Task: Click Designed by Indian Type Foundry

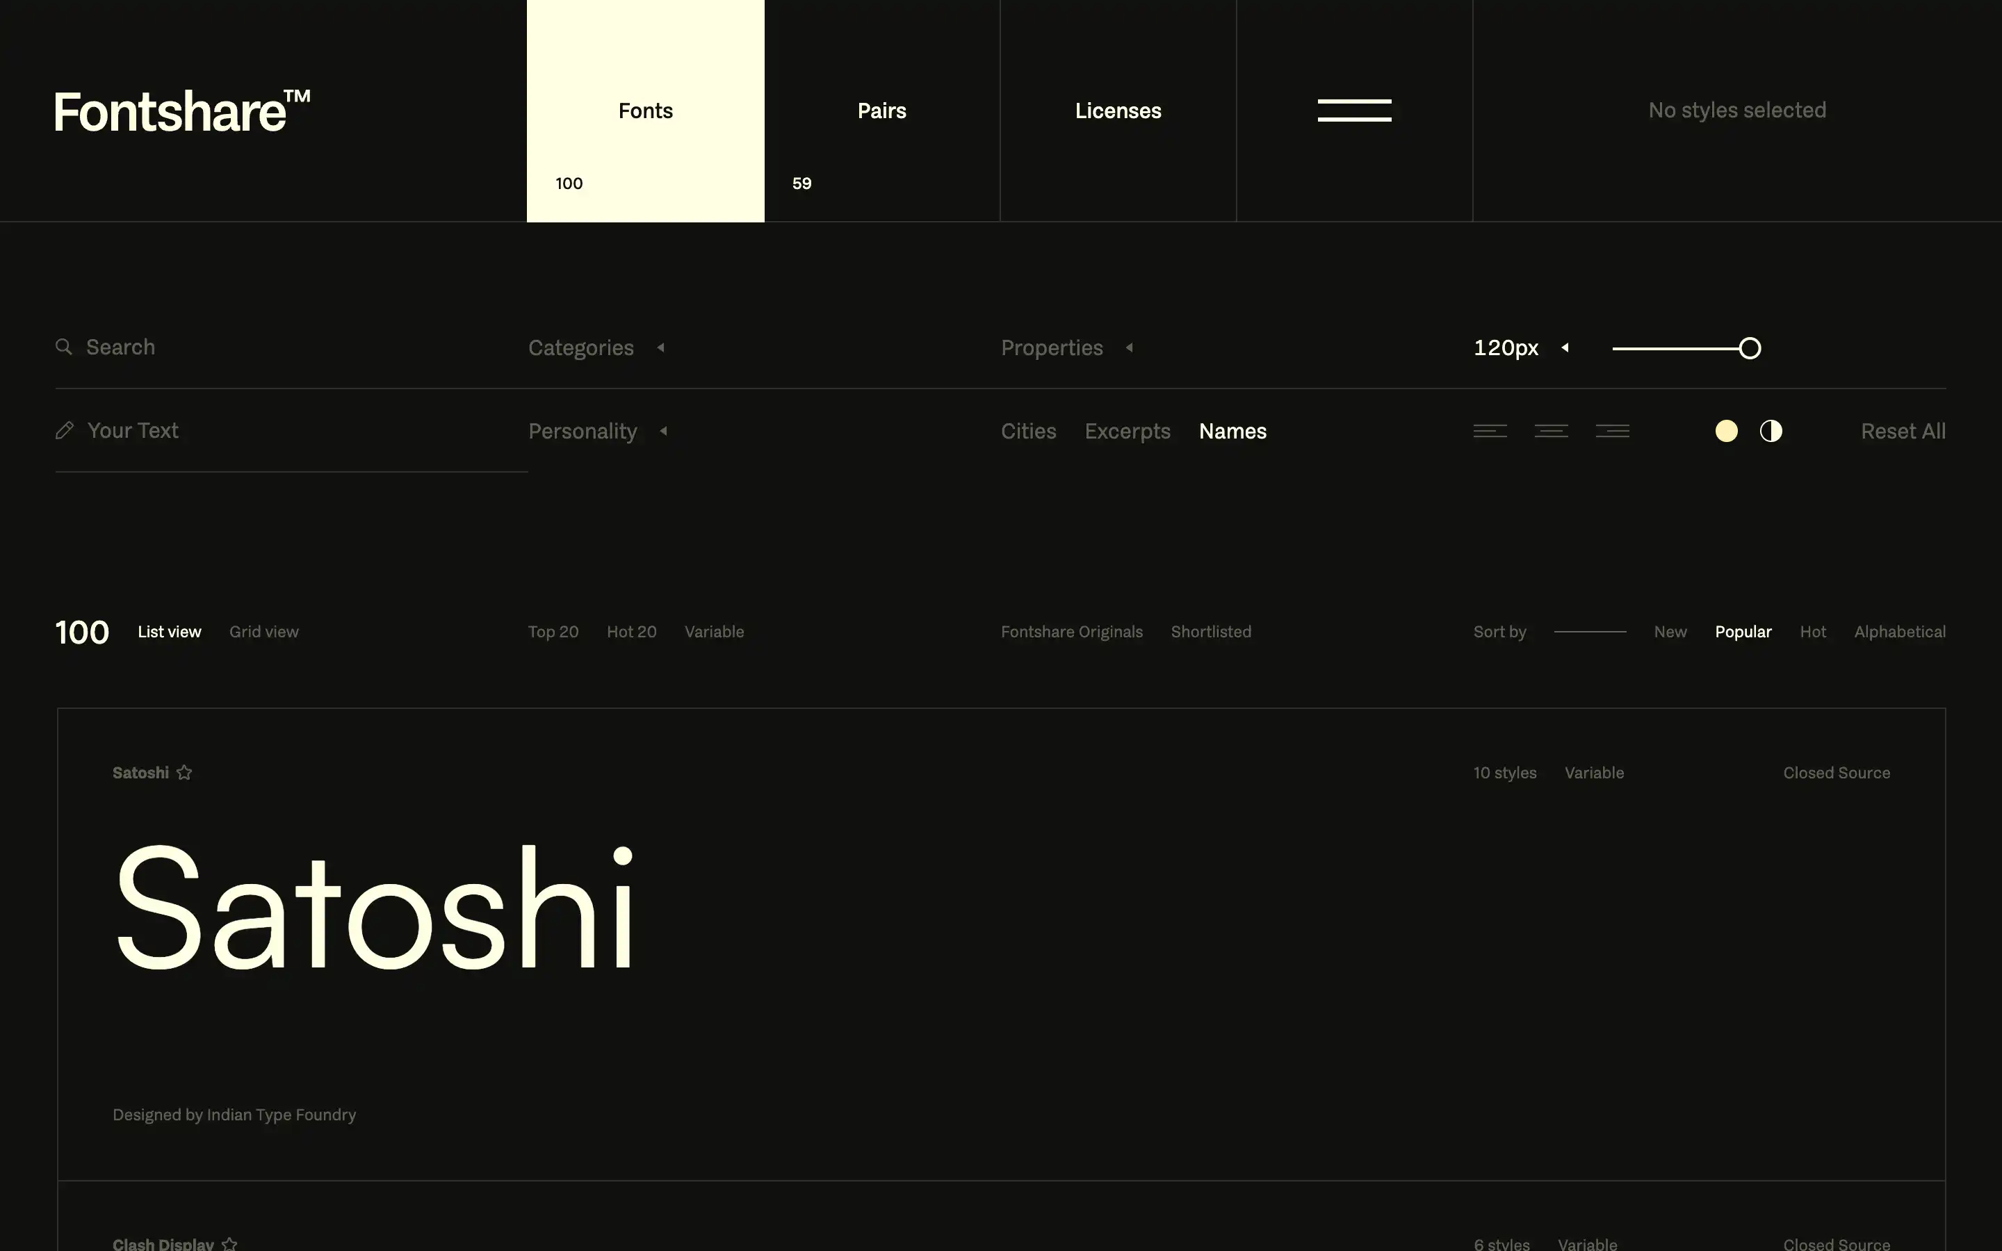Action: point(234,1115)
